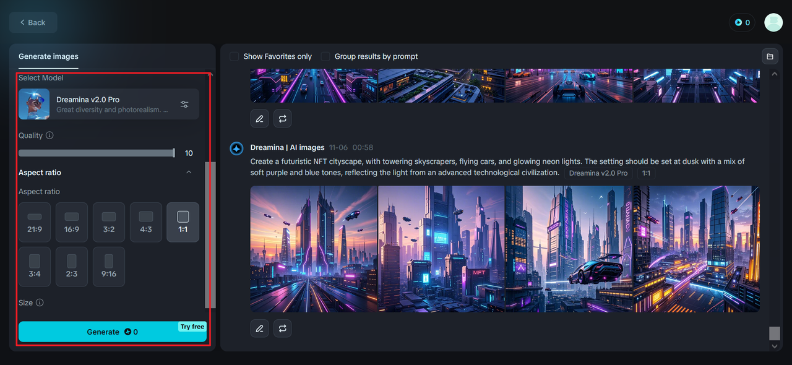Select the 1:1 aspect ratio
The width and height of the screenshot is (792, 365).
click(x=183, y=222)
